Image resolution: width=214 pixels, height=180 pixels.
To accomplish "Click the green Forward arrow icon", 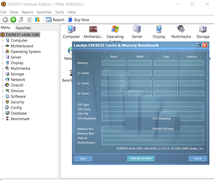I will tap(13, 20).
